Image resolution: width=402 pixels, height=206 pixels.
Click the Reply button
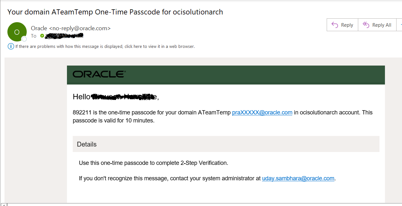(x=342, y=25)
